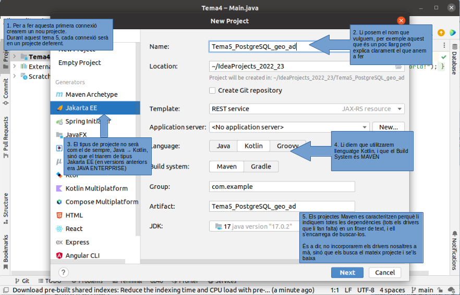Browse for location with folder icon

coord(398,67)
